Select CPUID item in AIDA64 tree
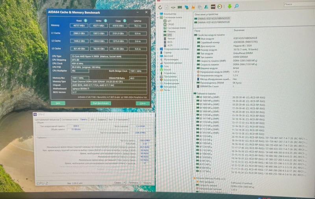The height and width of the screenshot is (199, 315). [x=169, y=24]
